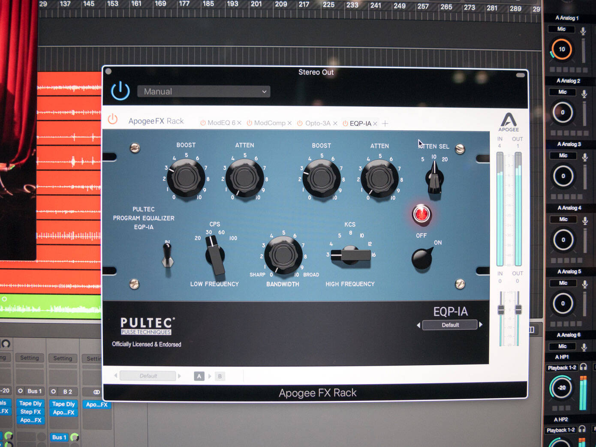Toggle Opto-3A bypass power icon

300,123
